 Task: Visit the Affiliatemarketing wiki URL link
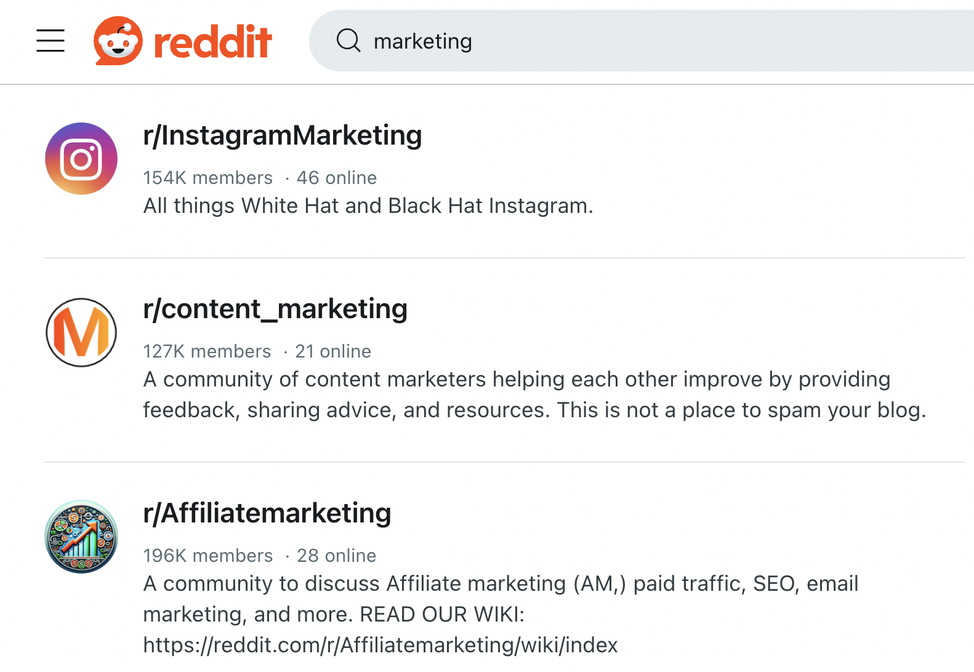pos(380,646)
